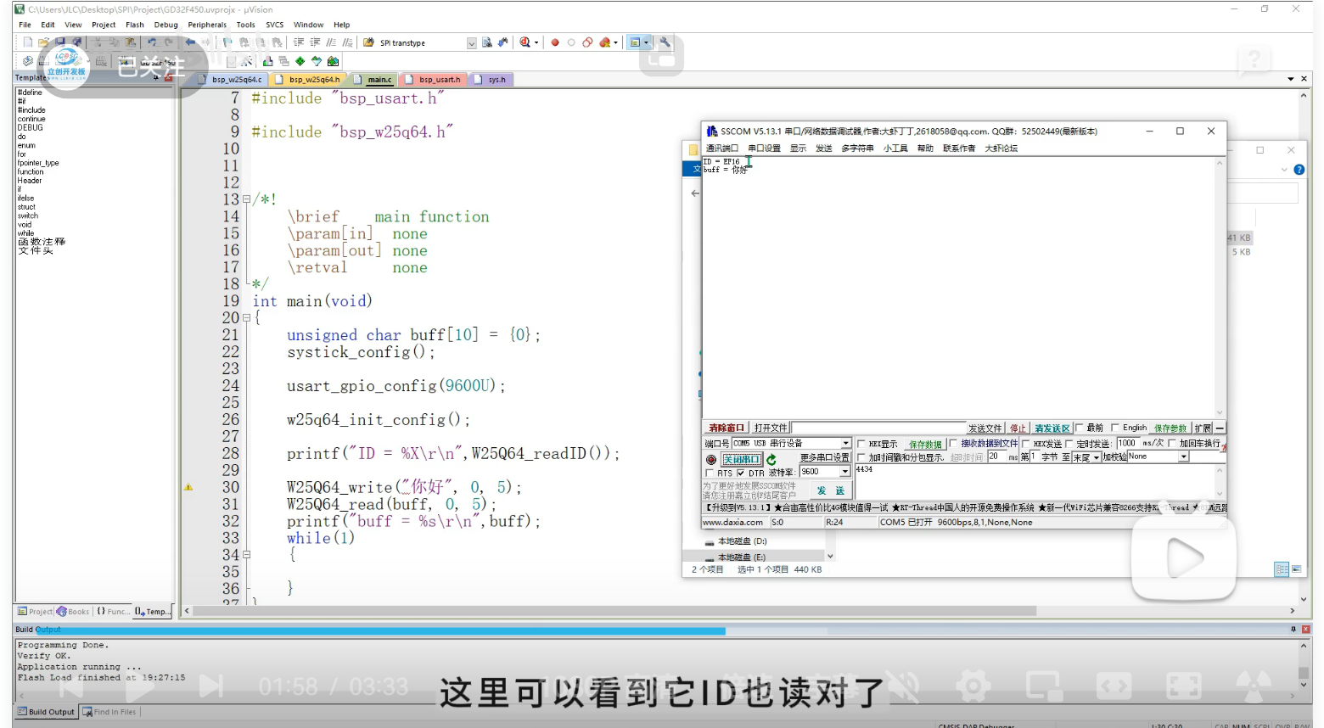
Task: Click 发送 send button
Action: [831, 490]
